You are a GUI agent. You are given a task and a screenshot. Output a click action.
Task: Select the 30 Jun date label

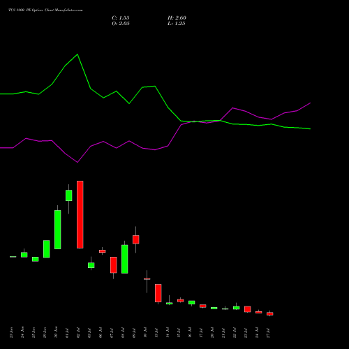click(57, 333)
